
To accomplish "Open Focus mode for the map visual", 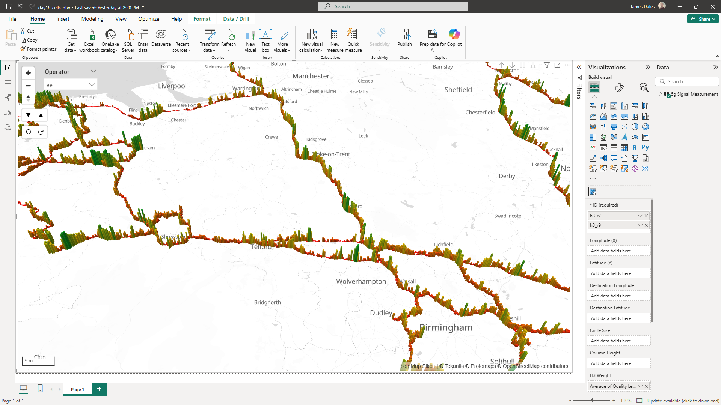I will click(x=557, y=65).
